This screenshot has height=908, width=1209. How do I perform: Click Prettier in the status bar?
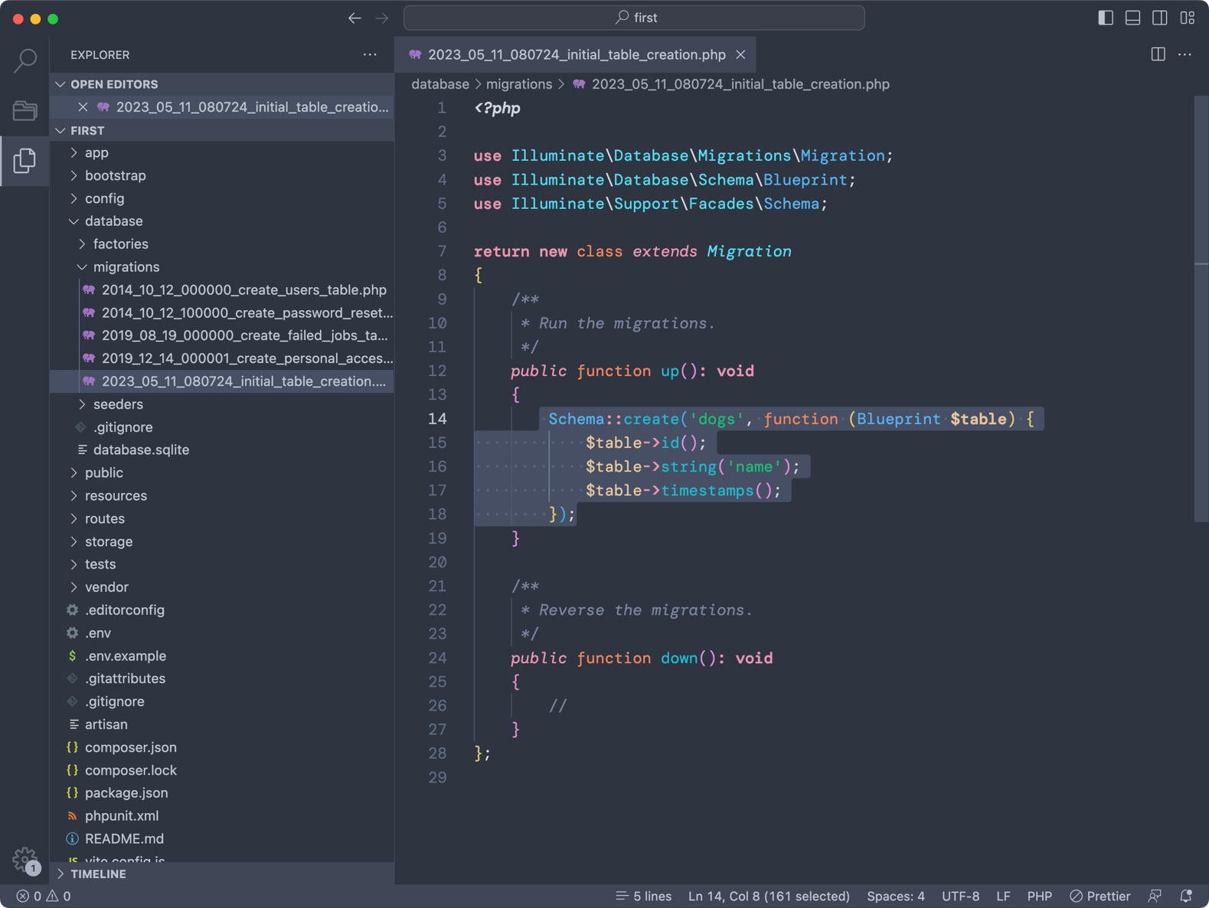point(1100,896)
